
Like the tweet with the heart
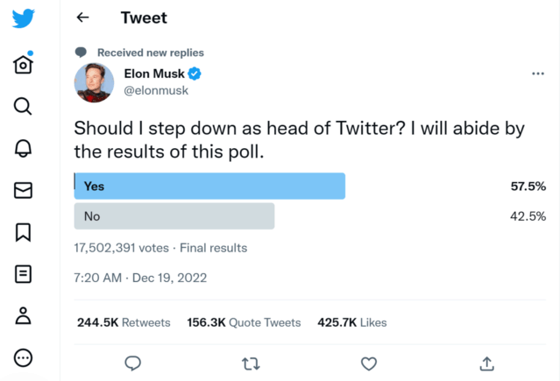(369, 363)
